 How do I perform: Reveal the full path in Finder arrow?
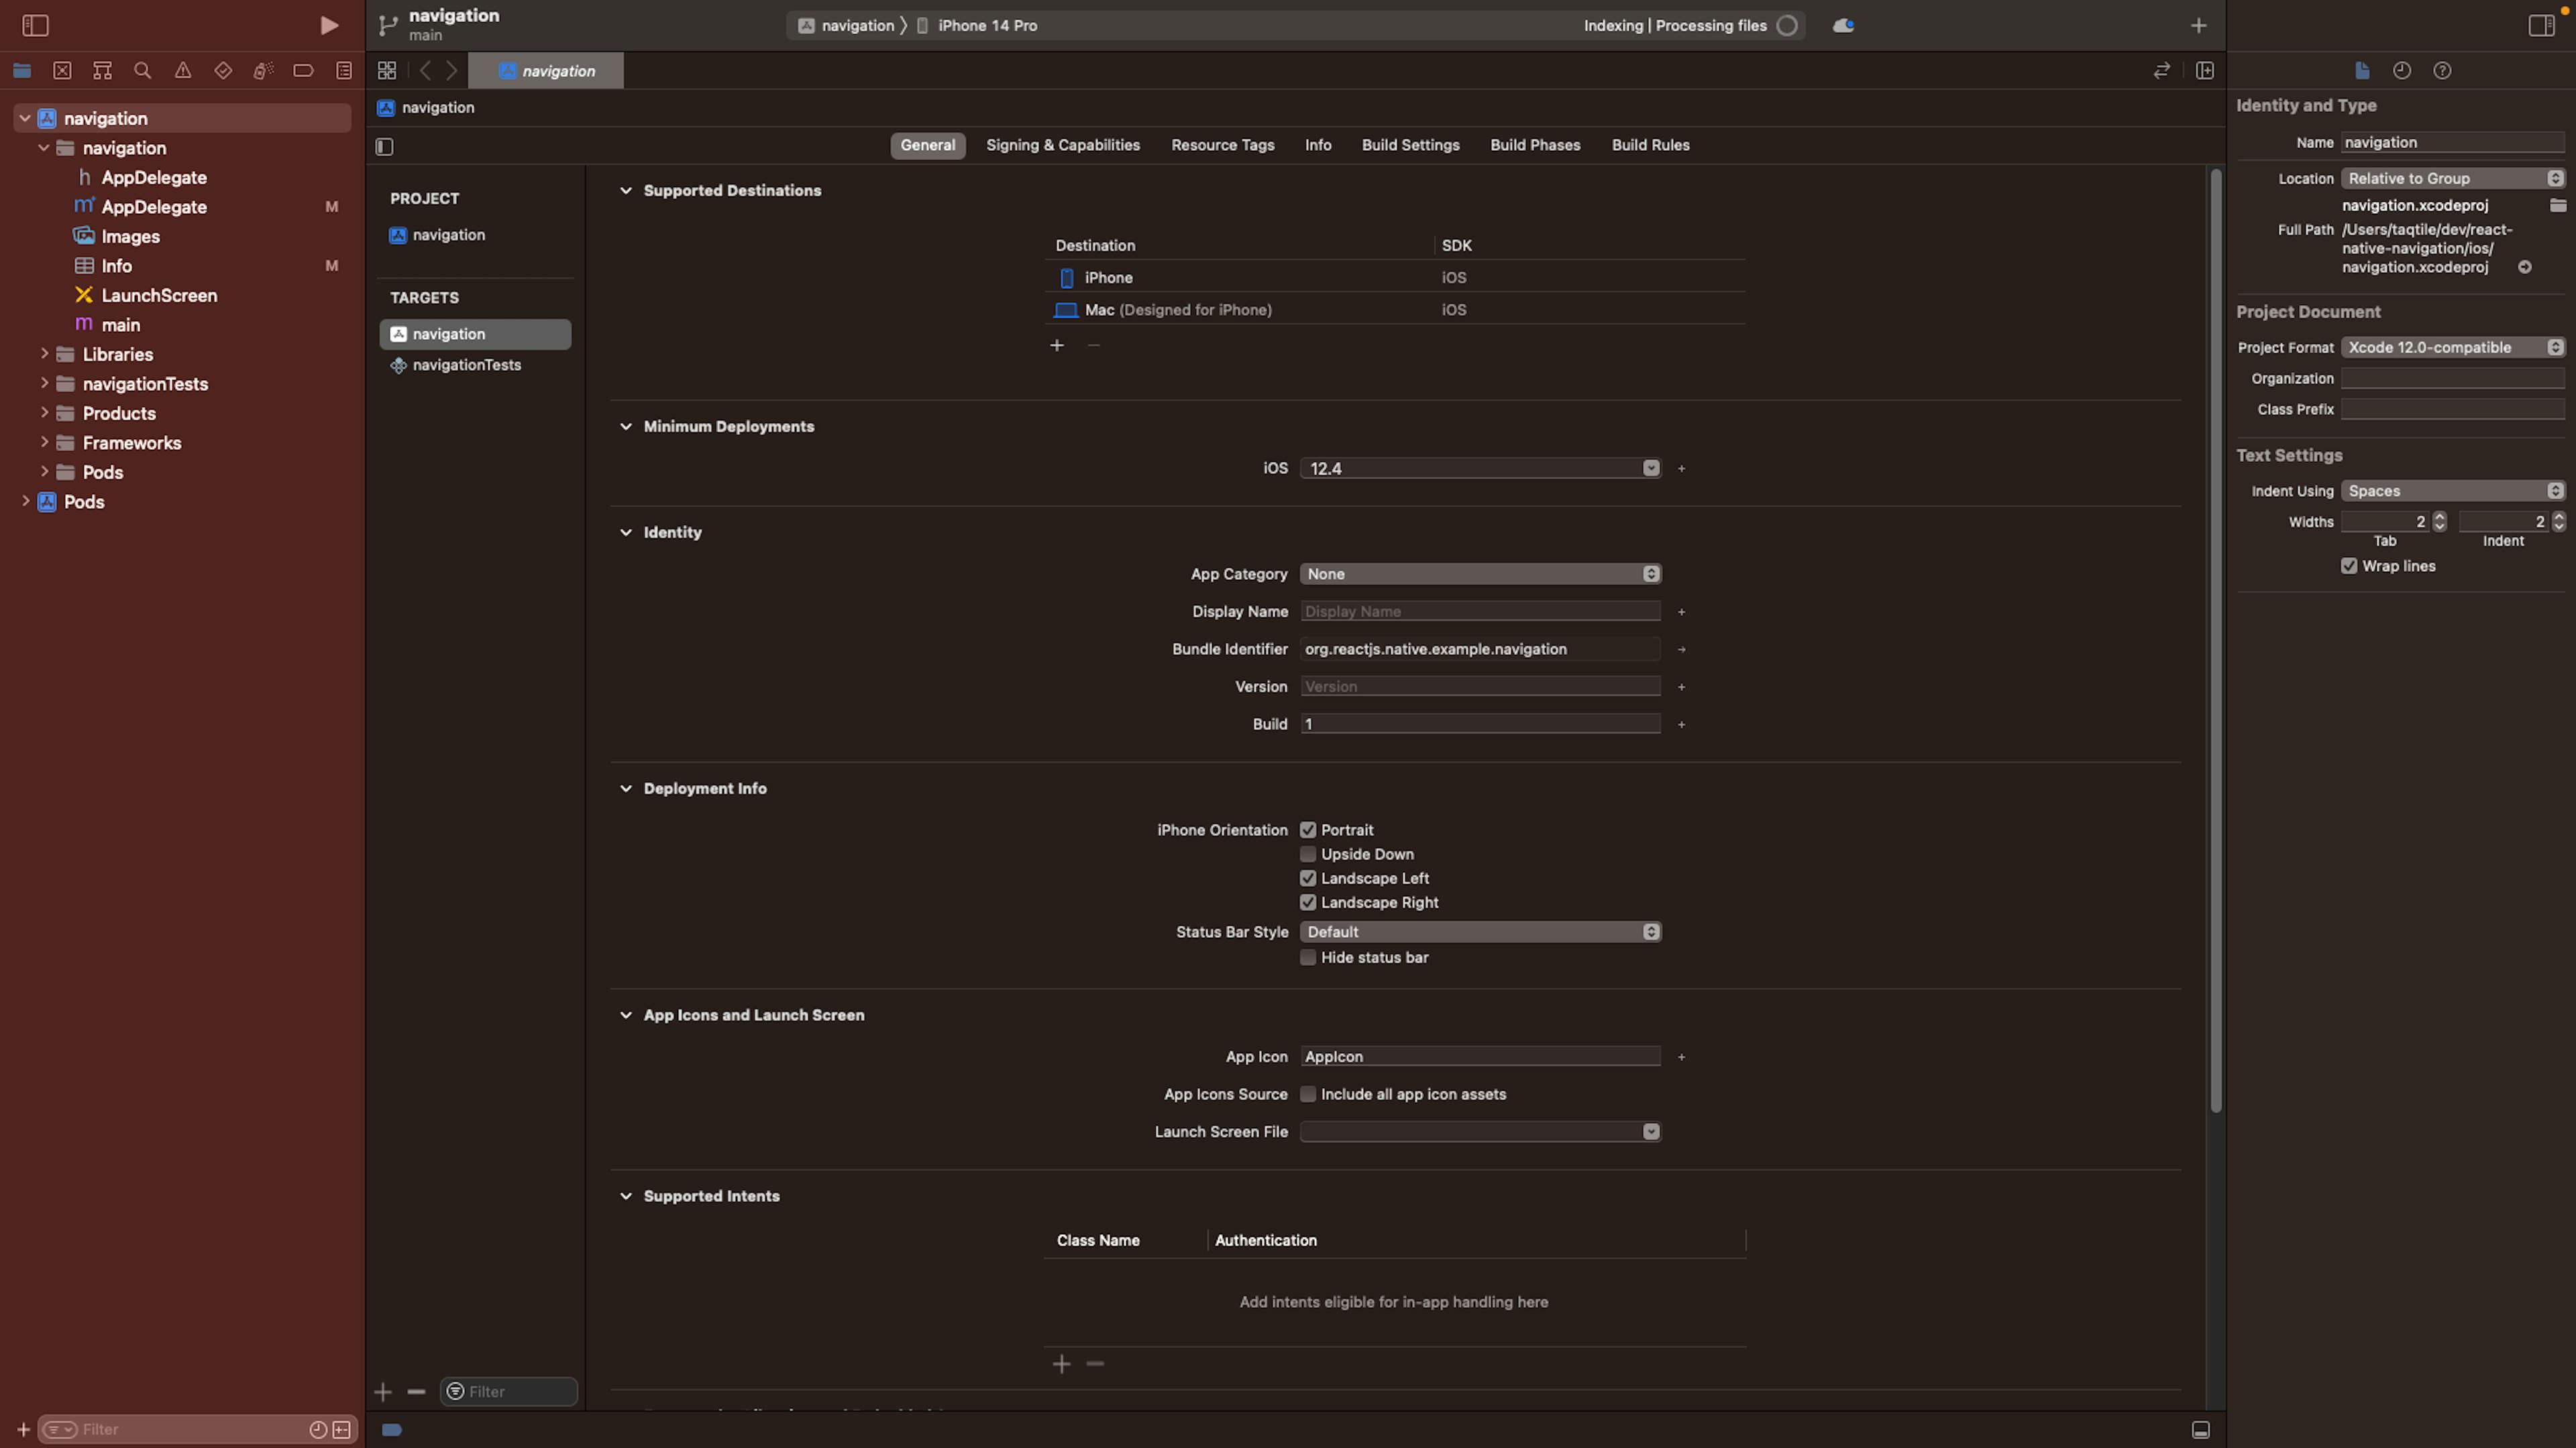(2525, 267)
